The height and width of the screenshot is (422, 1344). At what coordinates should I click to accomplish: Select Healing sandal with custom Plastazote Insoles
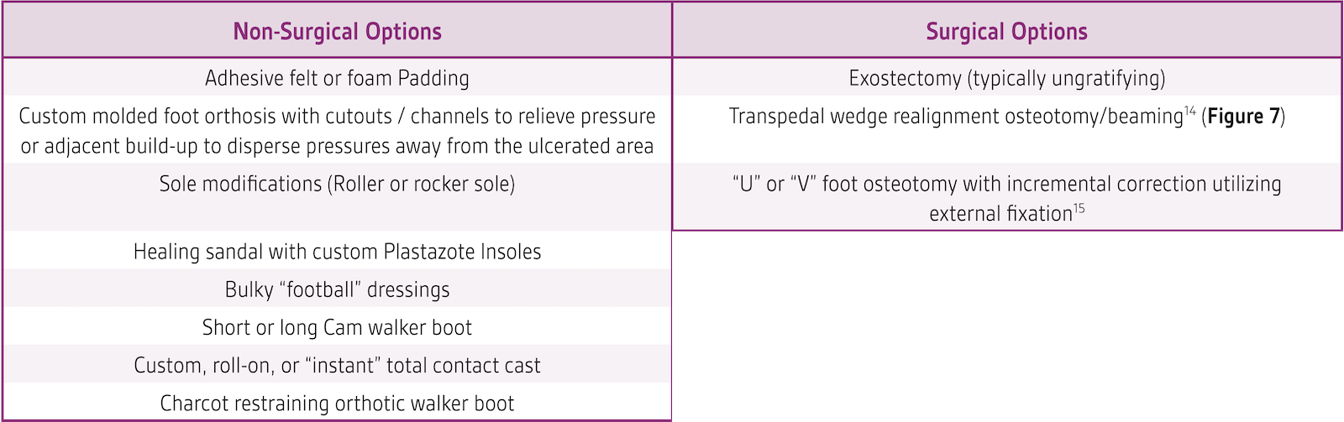(337, 251)
